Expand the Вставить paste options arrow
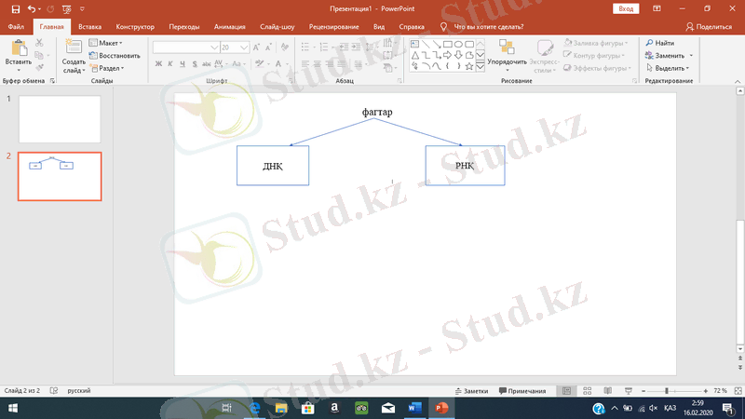The image size is (745, 419). [x=19, y=71]
